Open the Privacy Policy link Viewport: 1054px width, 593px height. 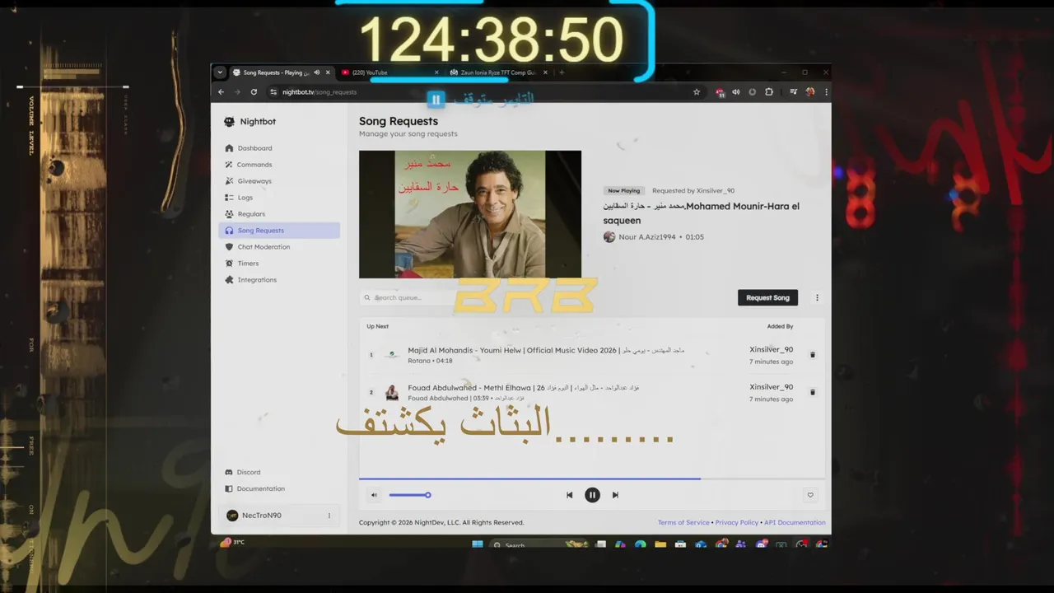coord(737,522)
